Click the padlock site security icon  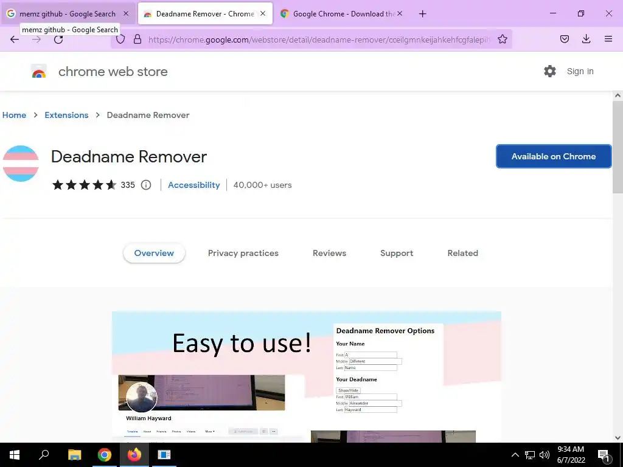pos(137,39)
